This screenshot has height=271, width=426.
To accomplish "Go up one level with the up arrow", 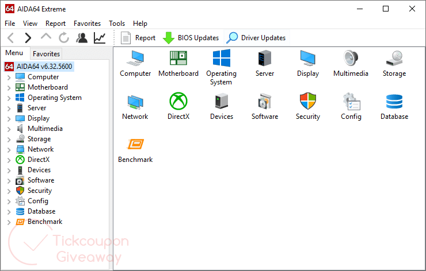I will [x=46, y=37].
